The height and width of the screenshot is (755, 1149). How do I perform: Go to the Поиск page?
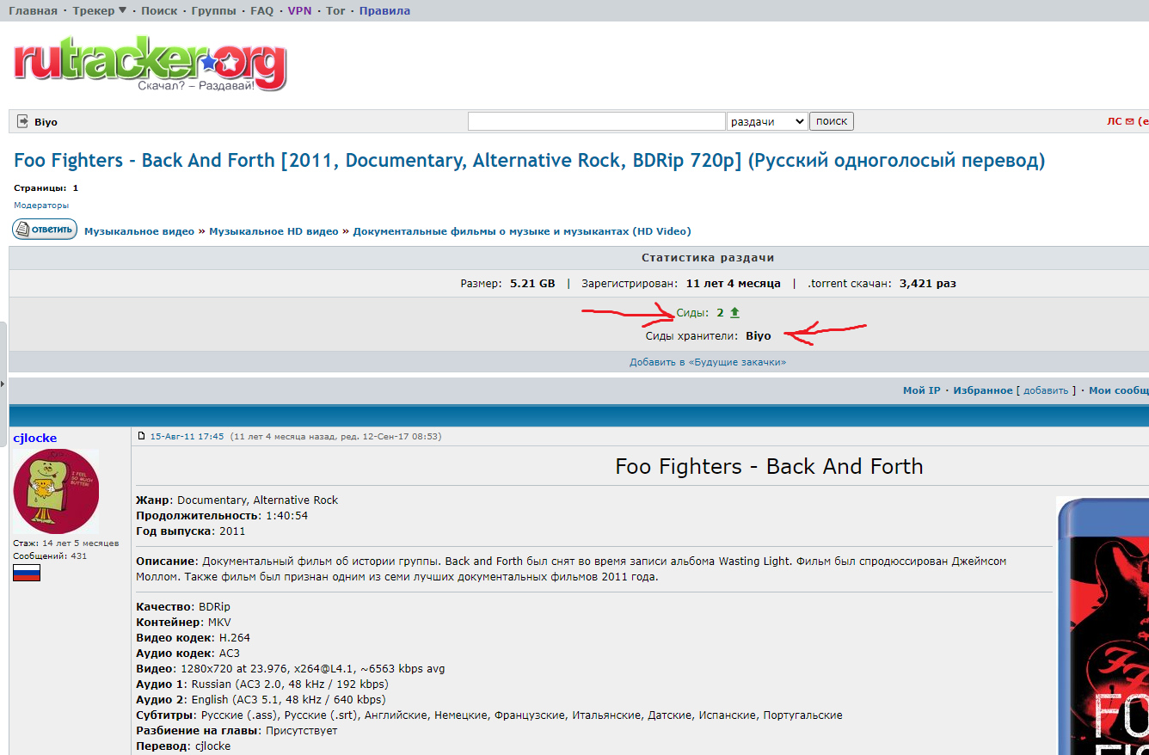coord(159,10)
